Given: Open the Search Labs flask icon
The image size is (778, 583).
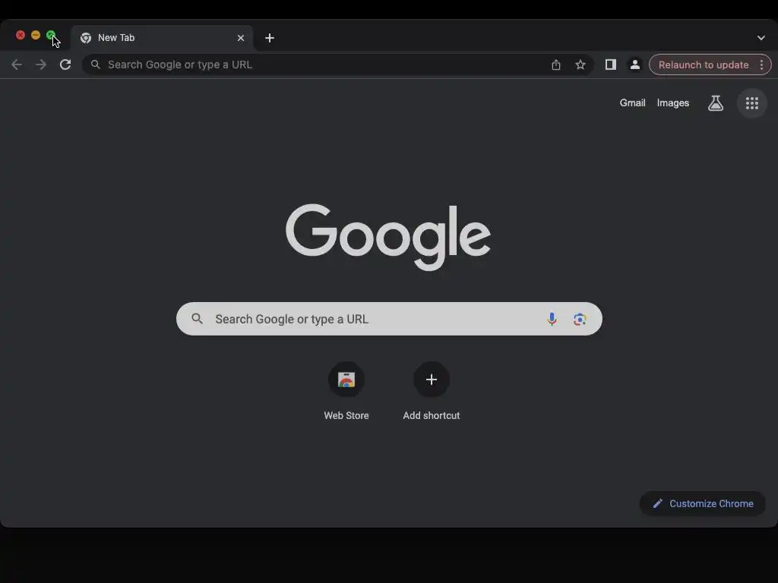Looking at the screenshot, I should coord(716,103).
